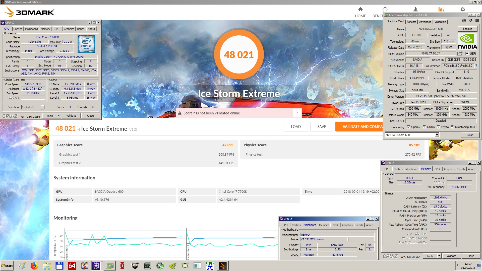
Task: Open Firefox from the taskbar
Action: click(x=34, y=266)
